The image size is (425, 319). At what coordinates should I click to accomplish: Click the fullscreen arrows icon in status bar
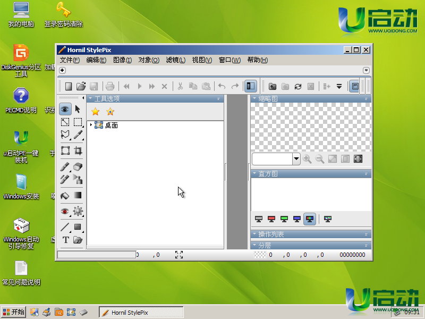(x=179, y=255)
